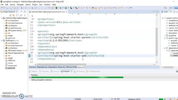Click the Back navigation arrow icon
Image resolution: width=178 pixels, height=100 pixels.
tap(119, 8)
